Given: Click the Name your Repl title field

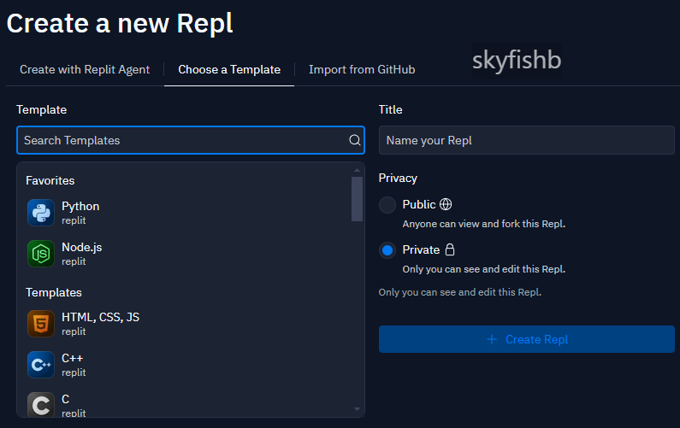Looking at the screenshot, I should [x=527, y=140].
